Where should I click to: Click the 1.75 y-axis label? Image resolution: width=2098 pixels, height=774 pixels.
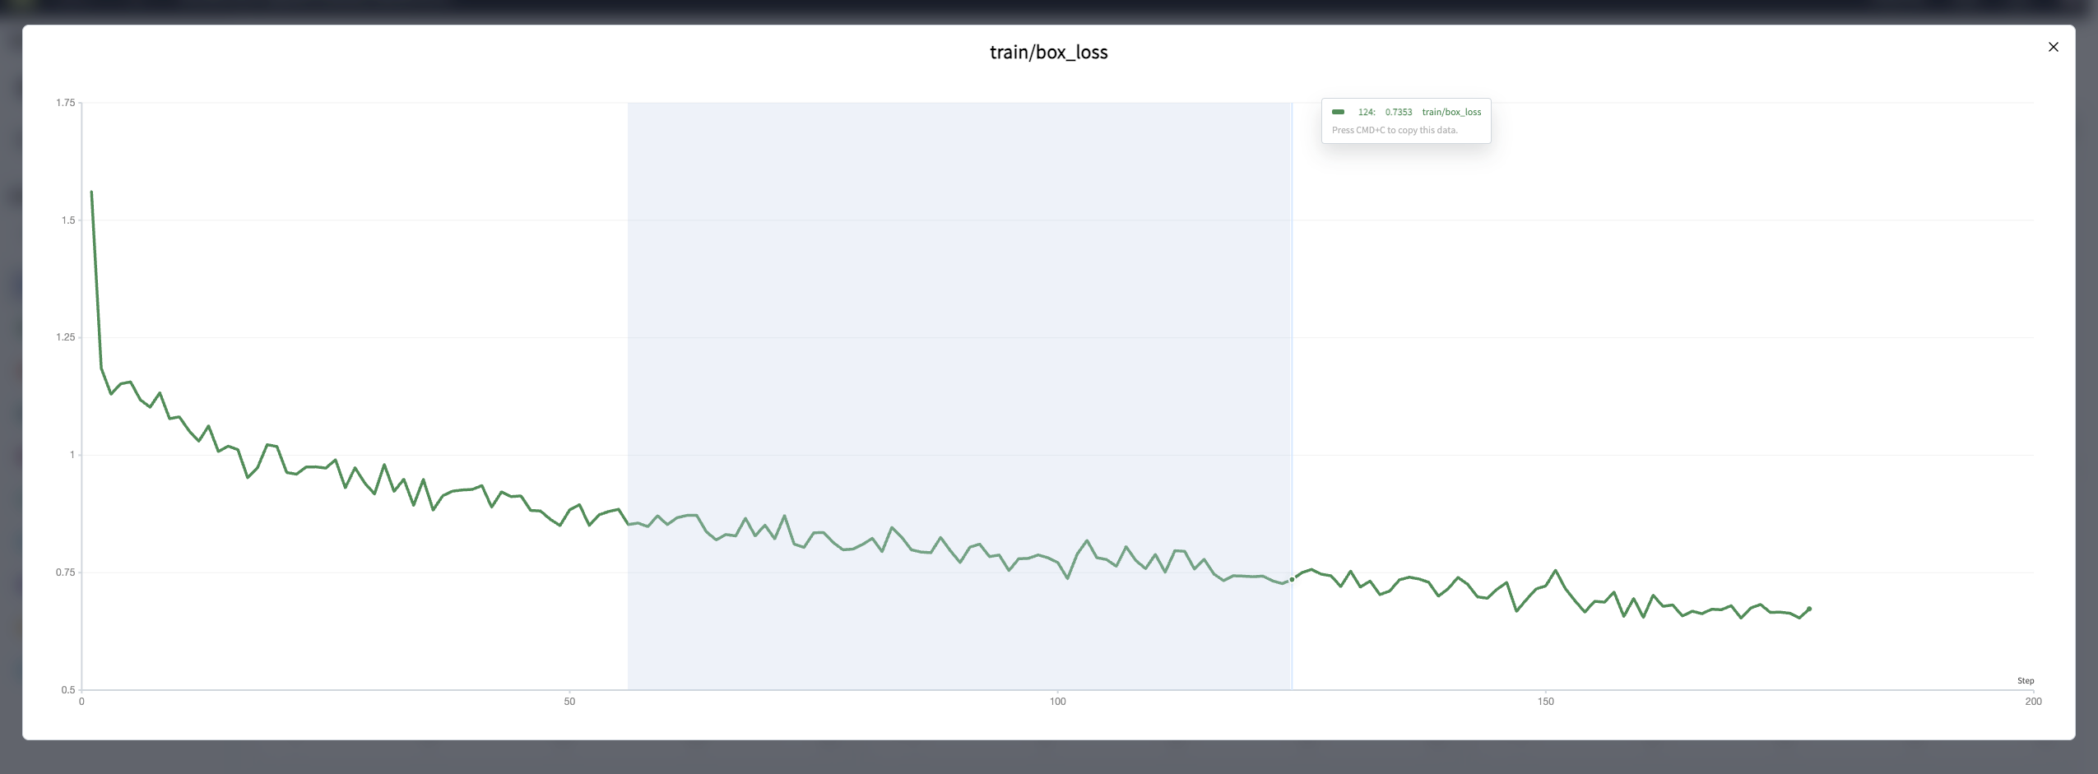pyautogui.click(x=66, y=103)
